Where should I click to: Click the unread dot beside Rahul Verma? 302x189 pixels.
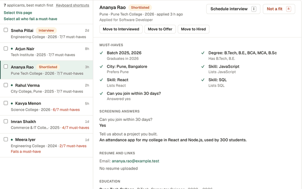[x=12, y=85]
